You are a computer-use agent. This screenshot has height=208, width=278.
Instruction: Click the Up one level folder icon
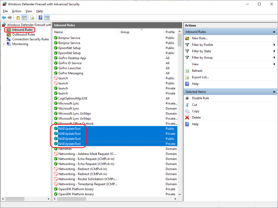18,18
